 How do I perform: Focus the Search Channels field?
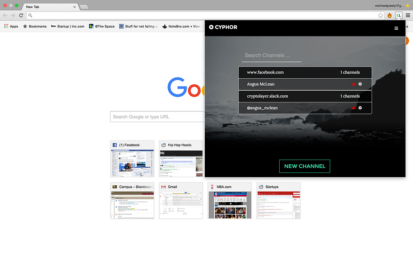(271, 55)
